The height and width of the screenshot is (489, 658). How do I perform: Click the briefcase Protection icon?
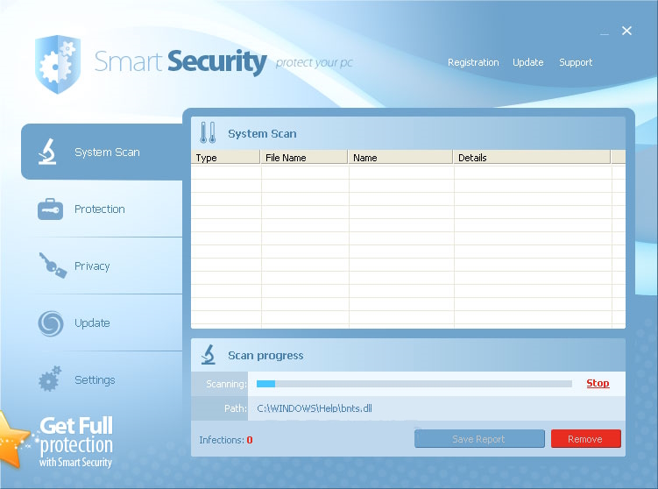point(50,209)
